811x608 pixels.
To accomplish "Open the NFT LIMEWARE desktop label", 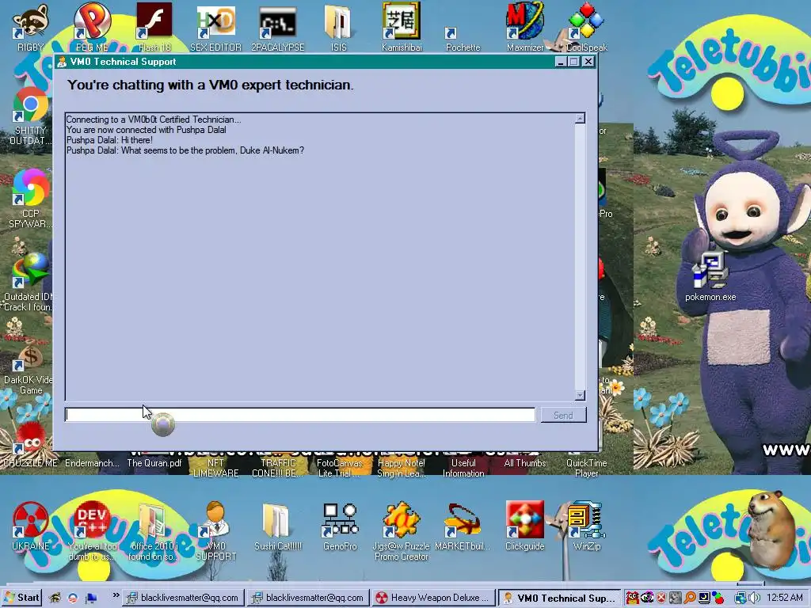I will (x=215, y=468).
